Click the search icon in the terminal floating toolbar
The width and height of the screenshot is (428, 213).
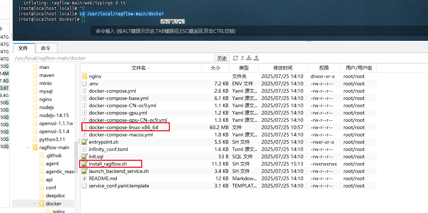(x=181, y=22)
